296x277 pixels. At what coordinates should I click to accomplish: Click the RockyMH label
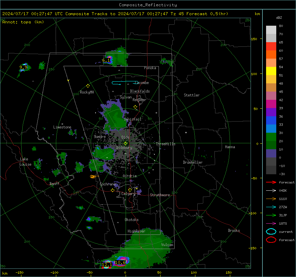[87, 92]
